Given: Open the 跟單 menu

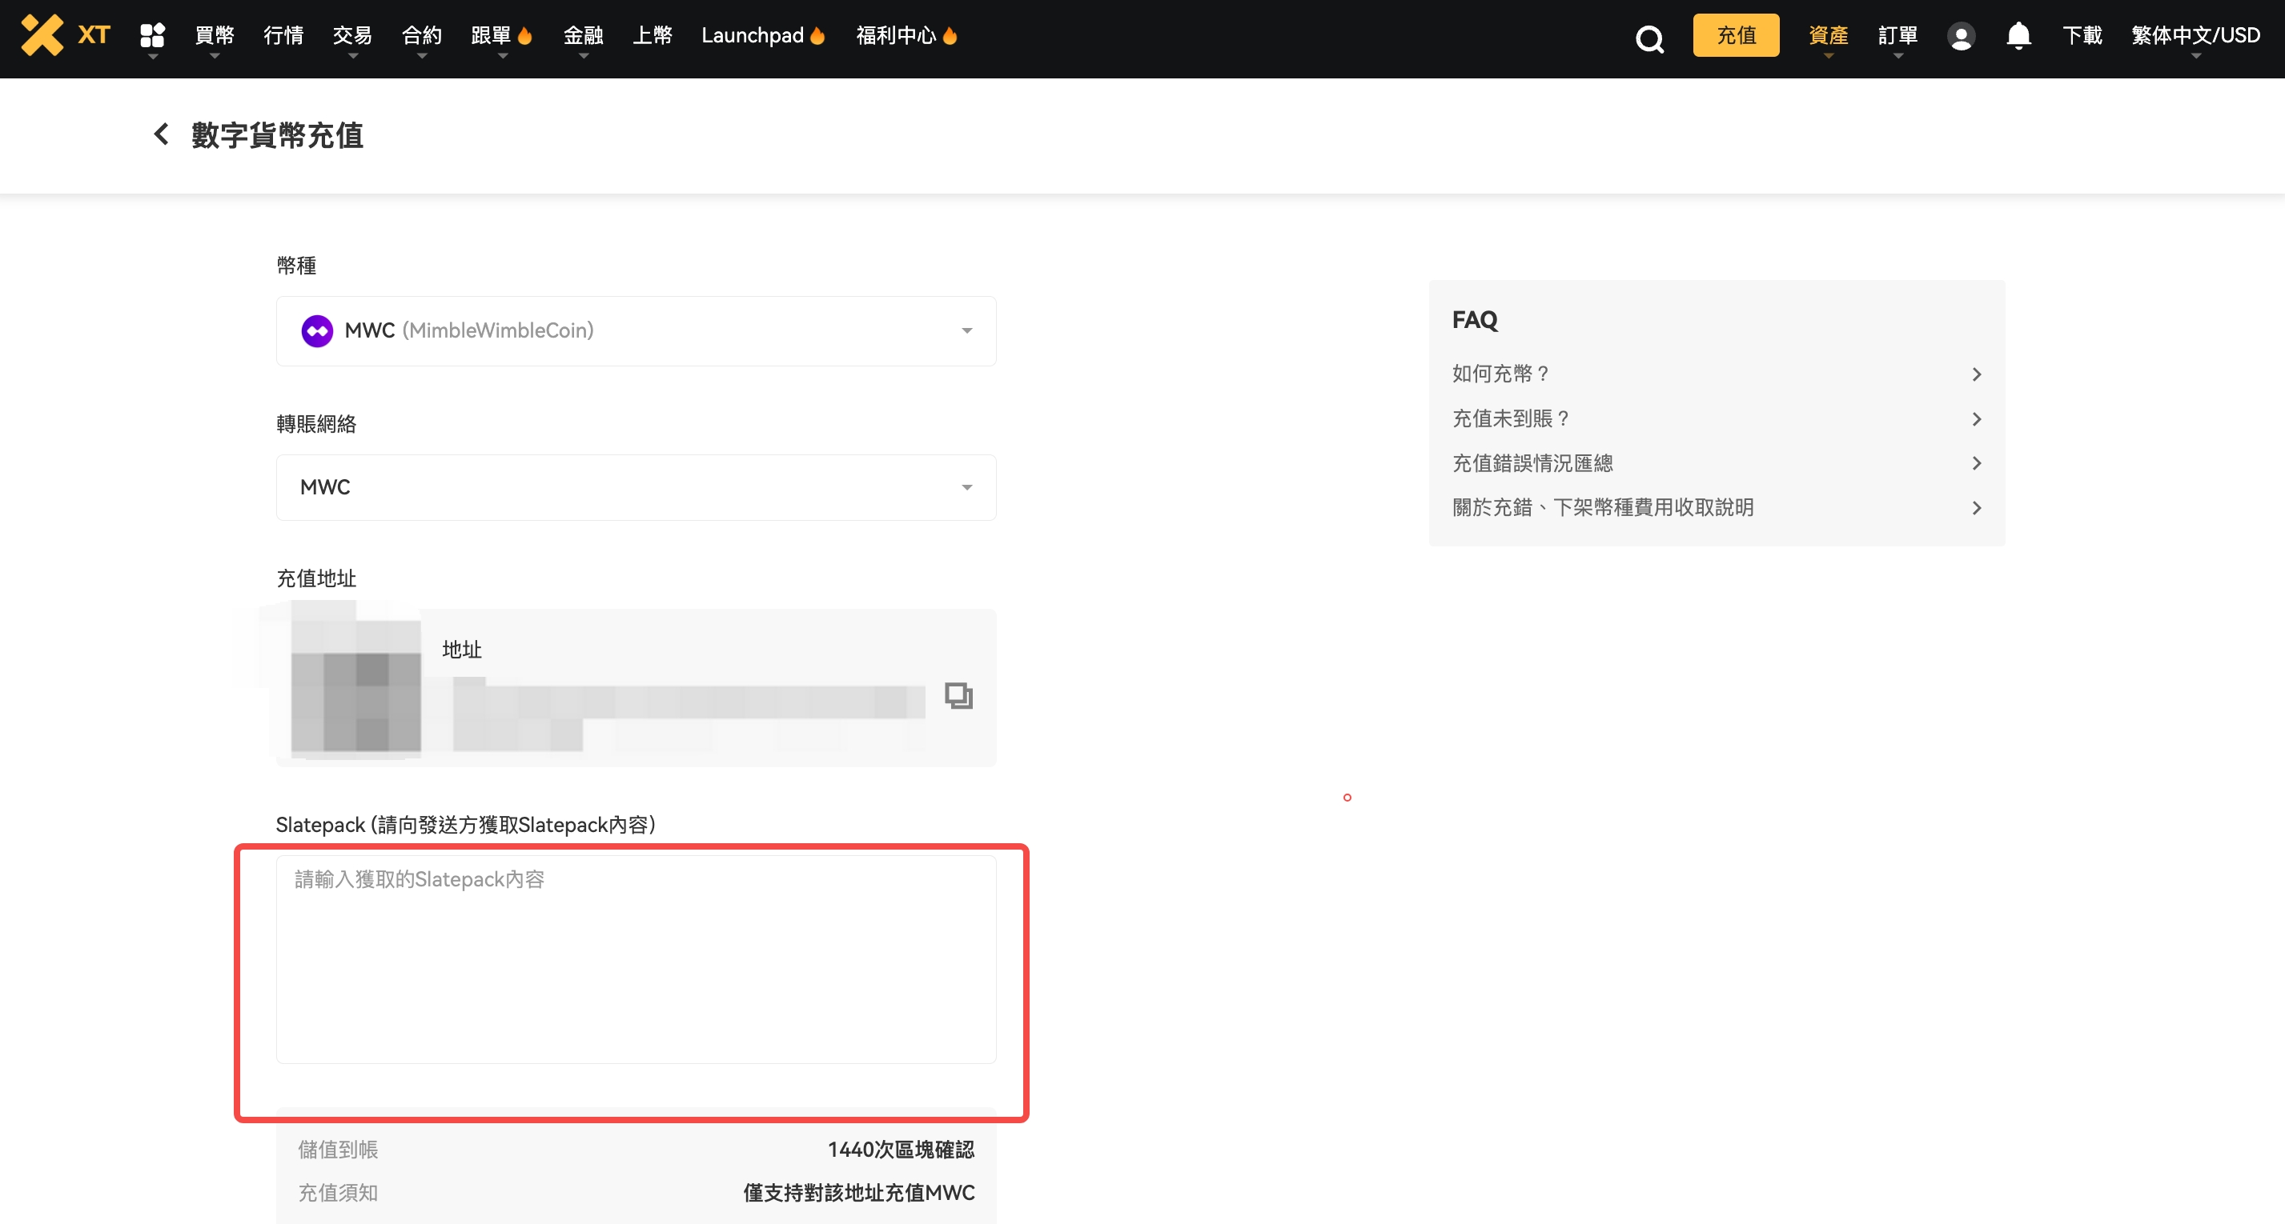Looking at the screenshot, I should pos(501,35).
